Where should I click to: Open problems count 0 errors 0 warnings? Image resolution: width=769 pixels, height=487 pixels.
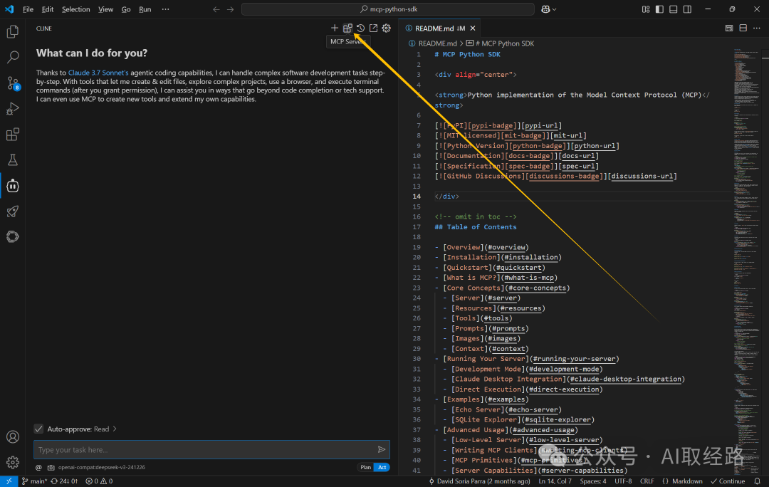point(99,481)
